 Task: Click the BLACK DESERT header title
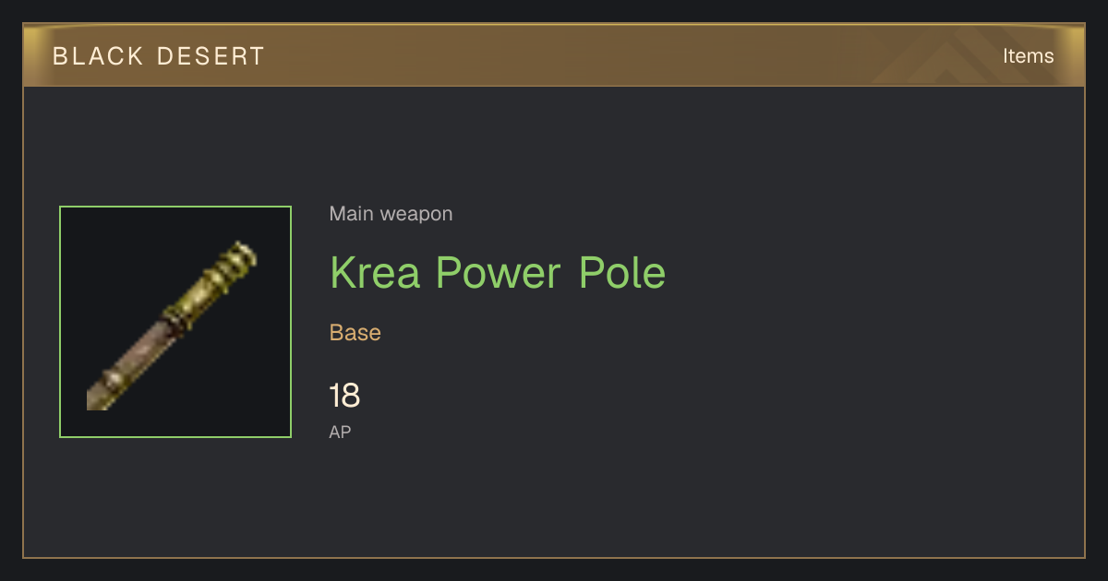tap(159, 56)
